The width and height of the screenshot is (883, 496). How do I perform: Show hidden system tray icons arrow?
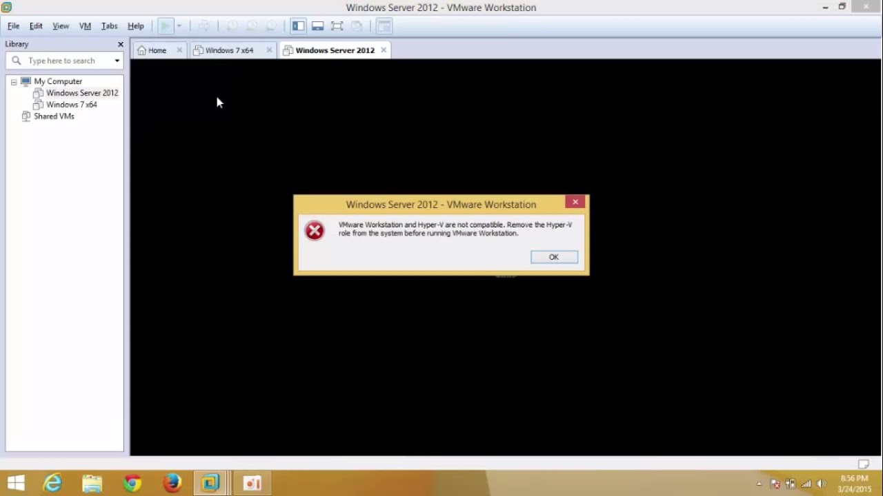coord(759,484)
